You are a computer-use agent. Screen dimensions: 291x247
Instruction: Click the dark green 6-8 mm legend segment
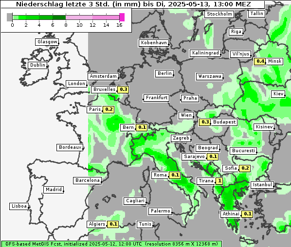click(x=59, y=18)
